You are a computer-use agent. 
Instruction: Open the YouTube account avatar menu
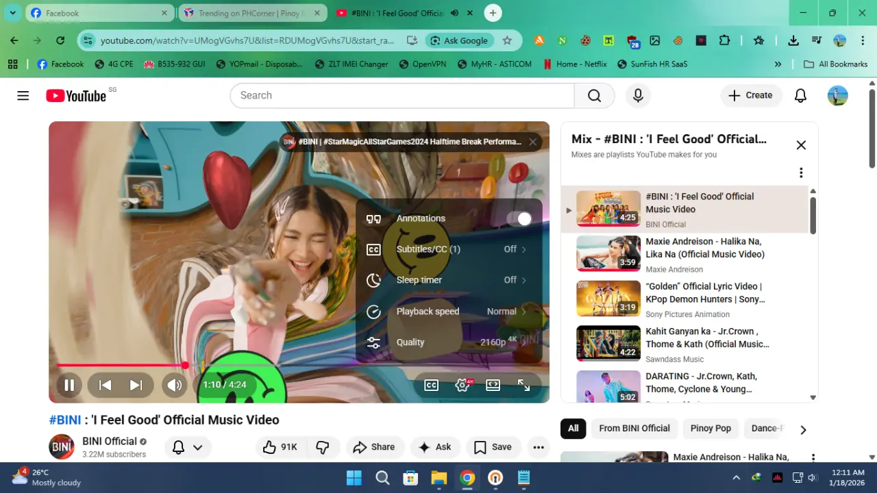pos(837,96)
